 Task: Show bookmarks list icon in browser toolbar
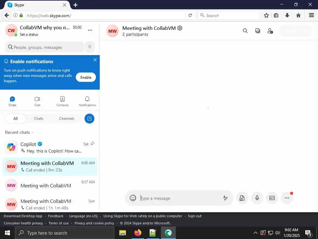click(276, 16)
